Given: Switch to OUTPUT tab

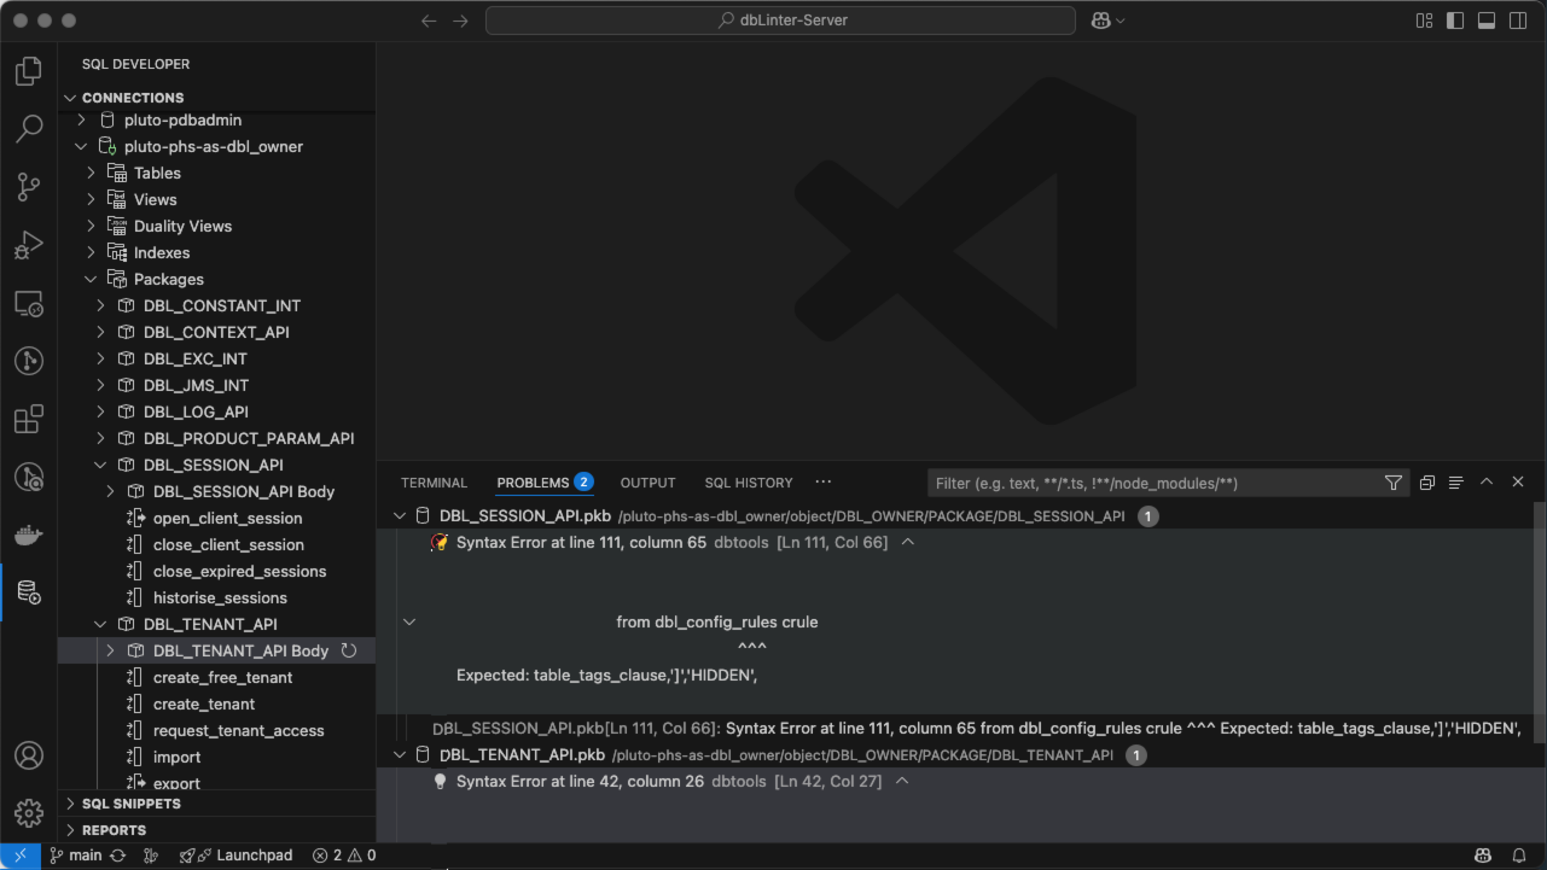Looking at the screenshot, I should pyautogui.click(x=647, y=483).
